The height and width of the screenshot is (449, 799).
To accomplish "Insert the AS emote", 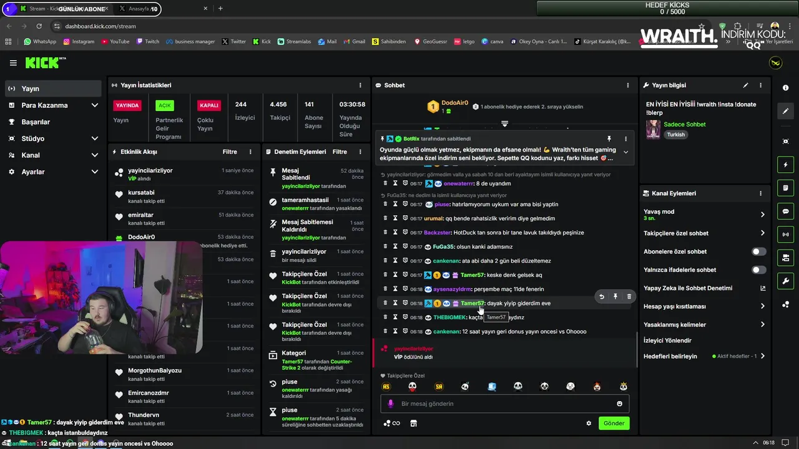I will point(386,387).
